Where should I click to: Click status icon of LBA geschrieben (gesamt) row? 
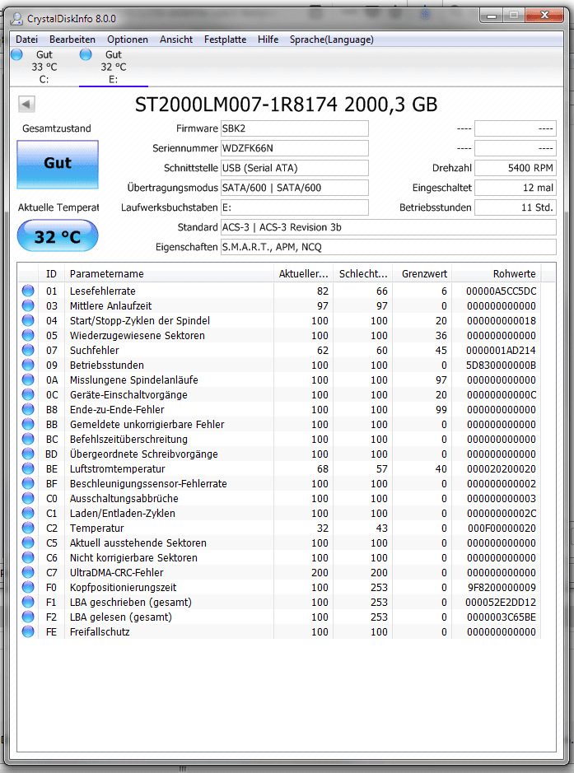[28, 602]
